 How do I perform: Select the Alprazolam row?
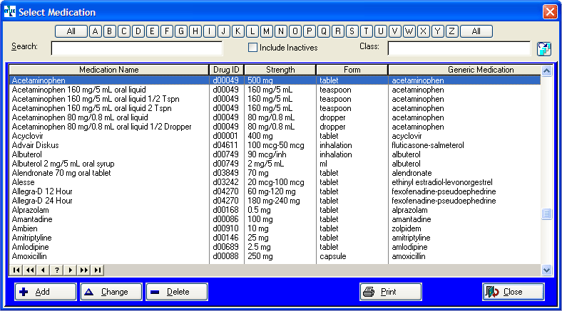275,210
